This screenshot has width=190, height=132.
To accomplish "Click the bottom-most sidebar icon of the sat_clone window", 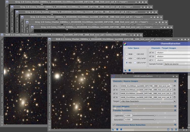I will (x=49, y=129).
